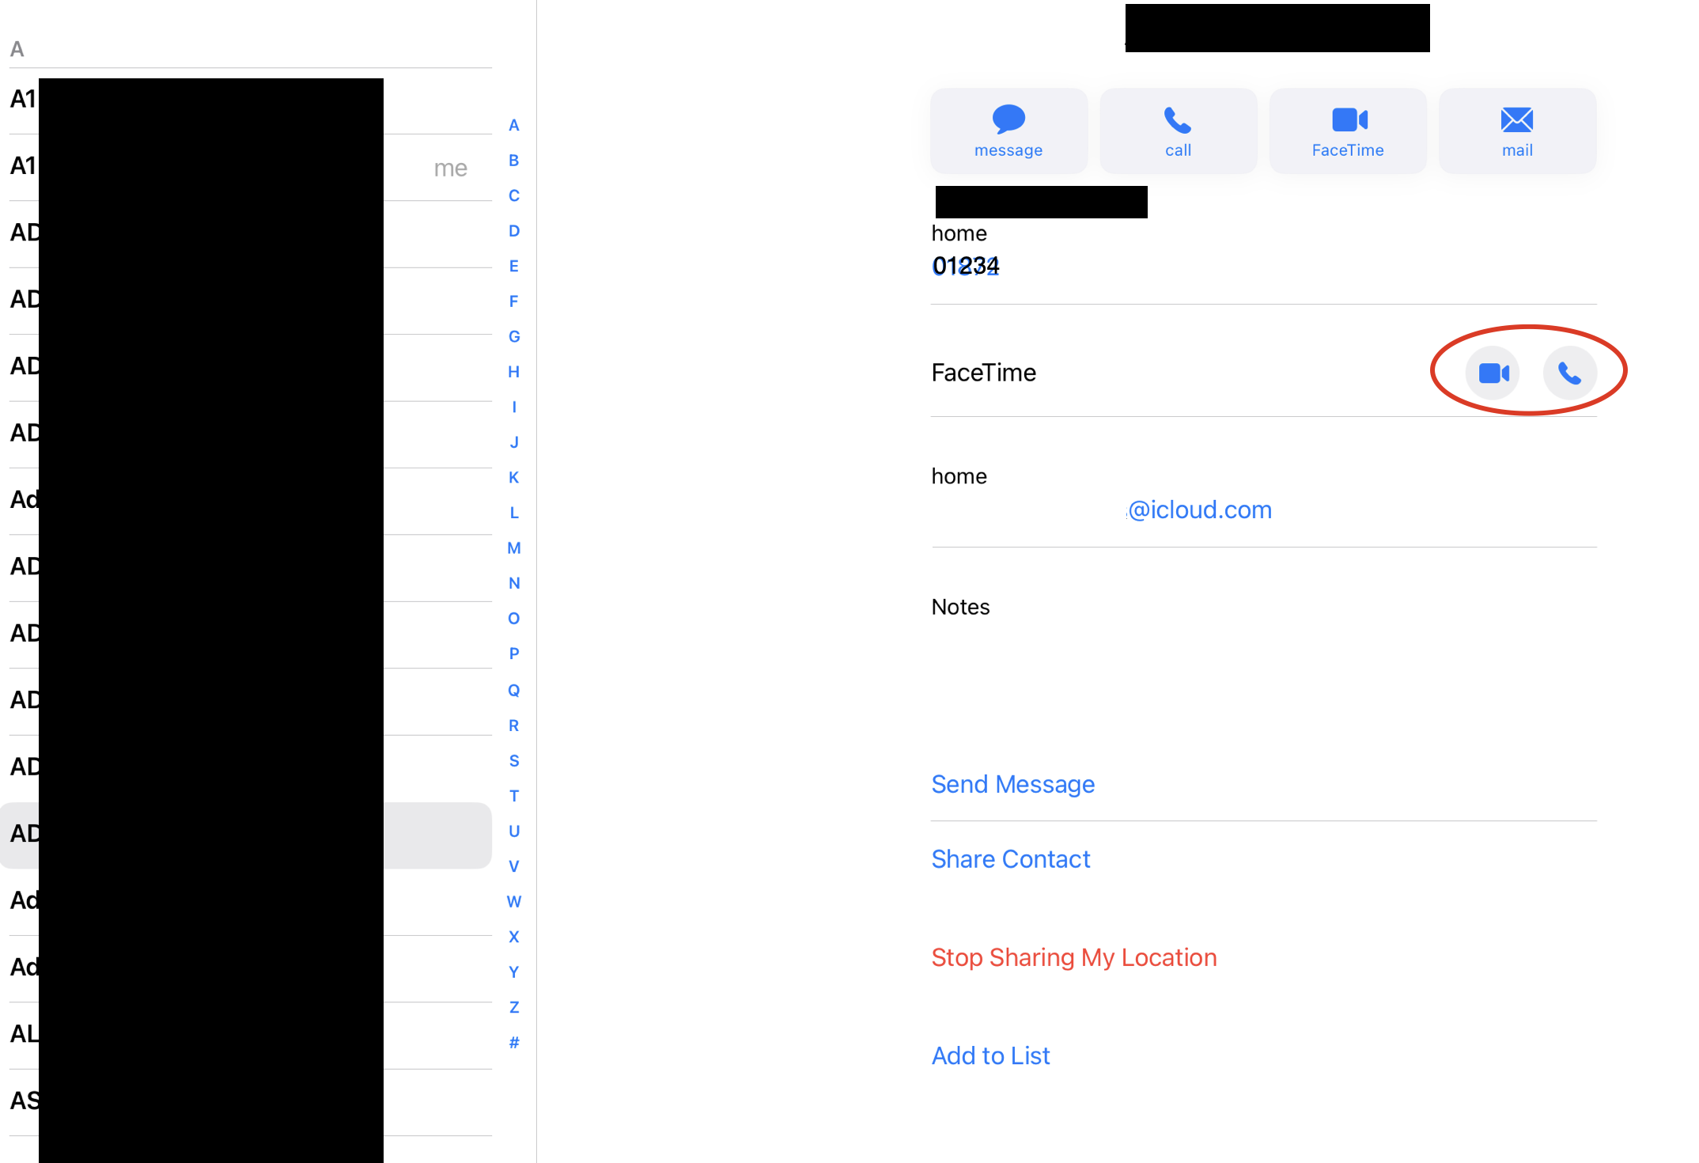Jump to letter A in index
Image resolution: width=1699 pixels, height=1163 pixels.
(514, 125)
